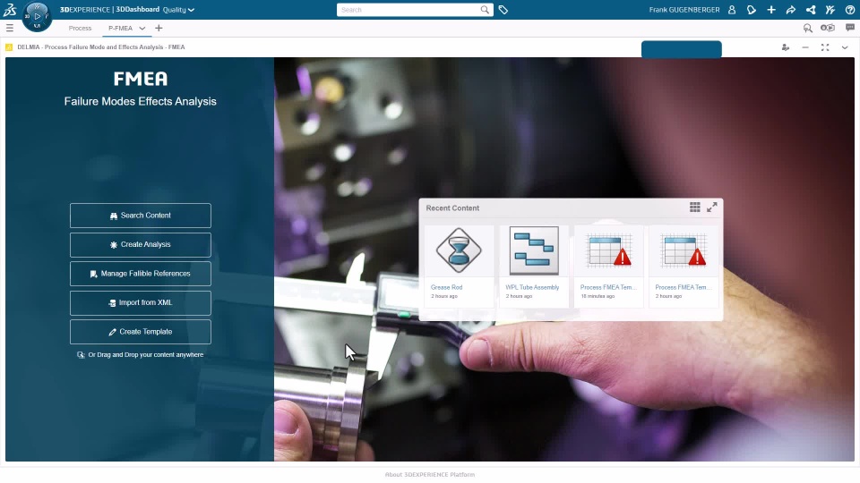Image resolution: width=860 pixels, height=483 pixels.
Task: Open the Collaborative network icon
Action: [x=811, y=10]
